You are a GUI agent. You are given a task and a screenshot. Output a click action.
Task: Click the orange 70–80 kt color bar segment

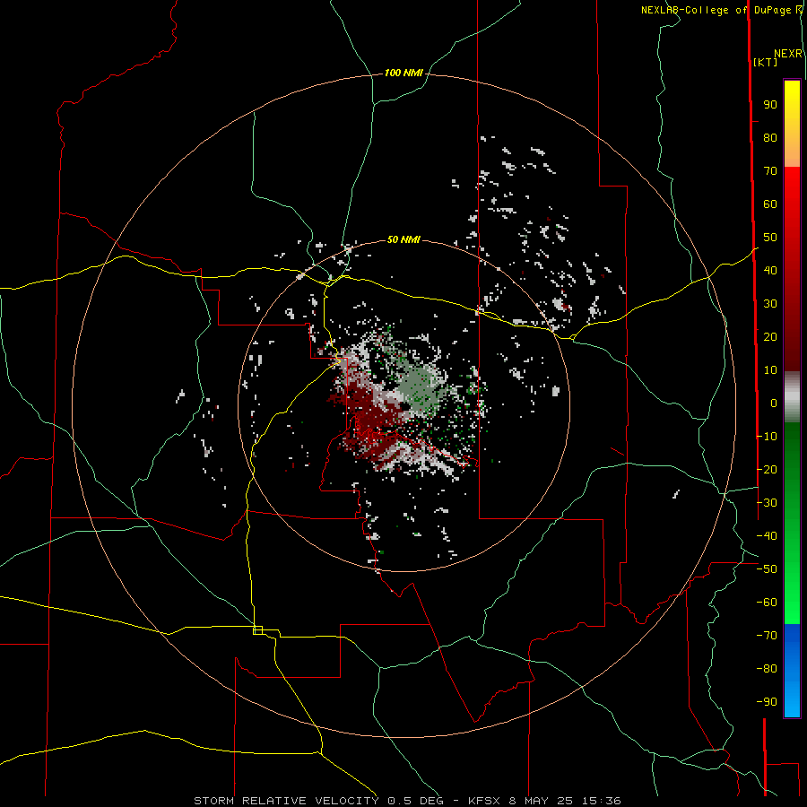(792, 152)
